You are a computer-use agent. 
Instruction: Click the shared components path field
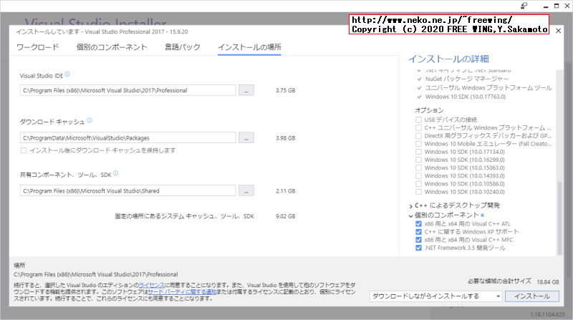point(128,190)
